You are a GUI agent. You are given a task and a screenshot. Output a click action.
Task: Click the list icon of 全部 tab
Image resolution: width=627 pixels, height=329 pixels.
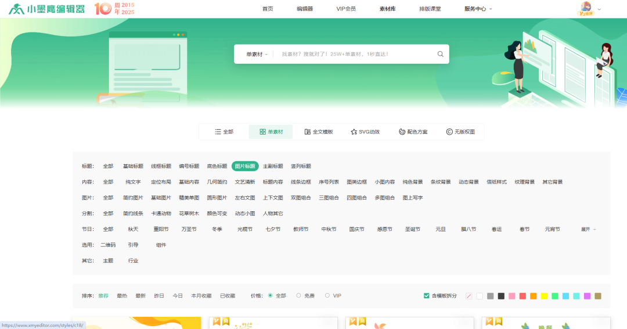[218, 132]
